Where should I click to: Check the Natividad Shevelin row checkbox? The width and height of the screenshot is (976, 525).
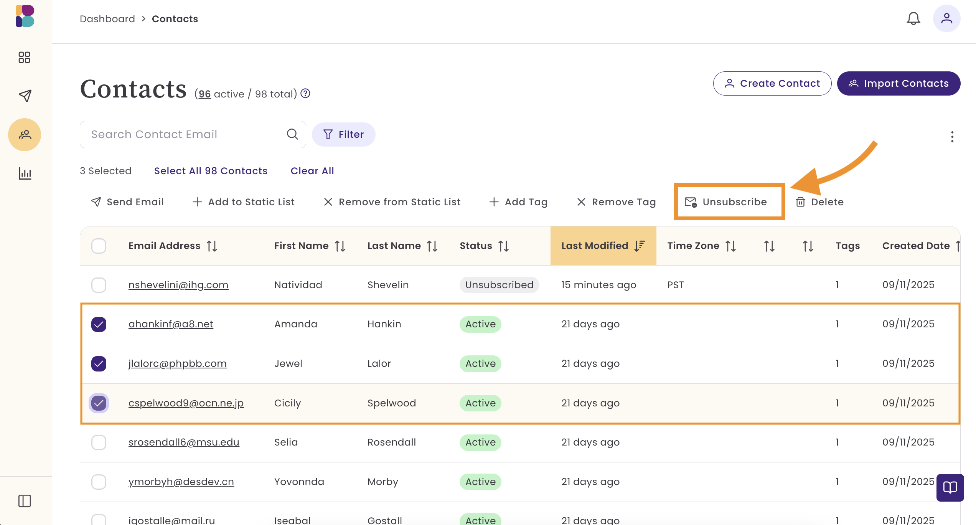[99, 285]
